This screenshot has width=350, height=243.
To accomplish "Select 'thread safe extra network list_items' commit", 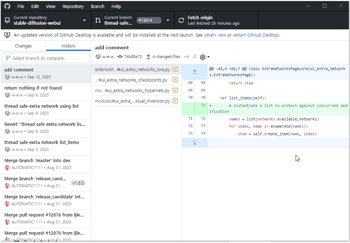I will 46,146.
